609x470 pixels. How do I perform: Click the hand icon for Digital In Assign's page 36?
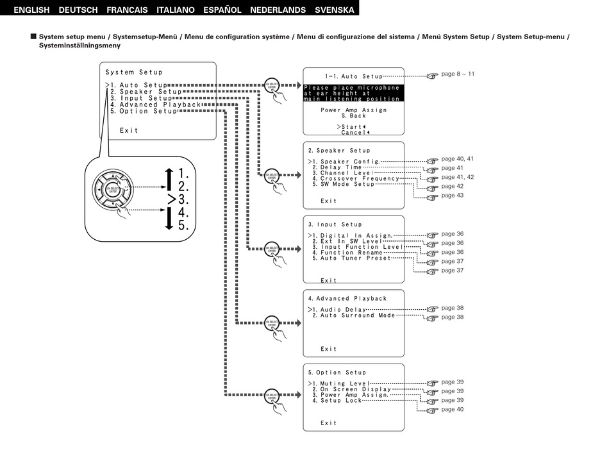coord(432,235)
